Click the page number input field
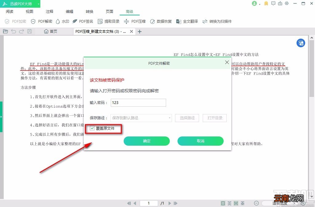This screenshot has width=315, height=207. [x=149, y=203]
